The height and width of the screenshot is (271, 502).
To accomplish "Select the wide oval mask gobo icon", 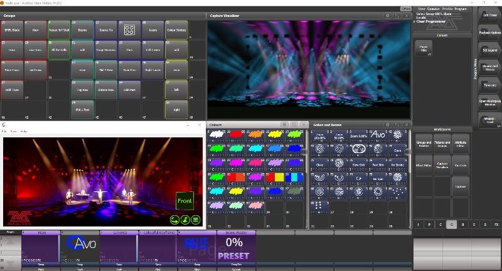I will 358,150.
